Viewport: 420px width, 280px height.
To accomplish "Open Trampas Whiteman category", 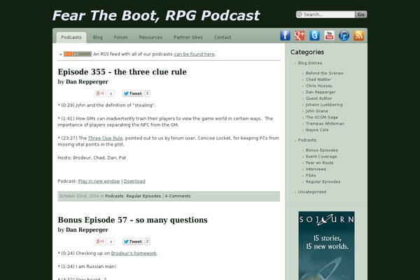I will coord(325,123).
